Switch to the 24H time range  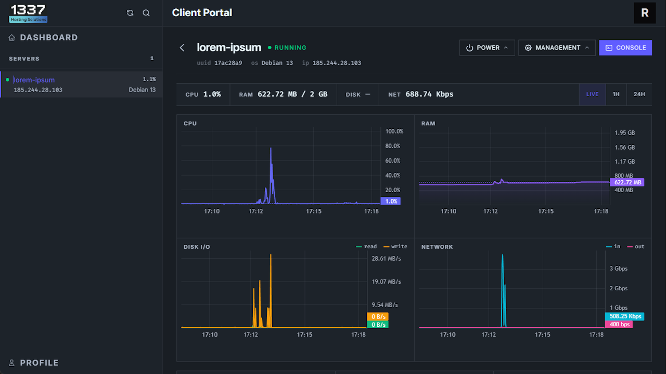(x=639, y=95)
